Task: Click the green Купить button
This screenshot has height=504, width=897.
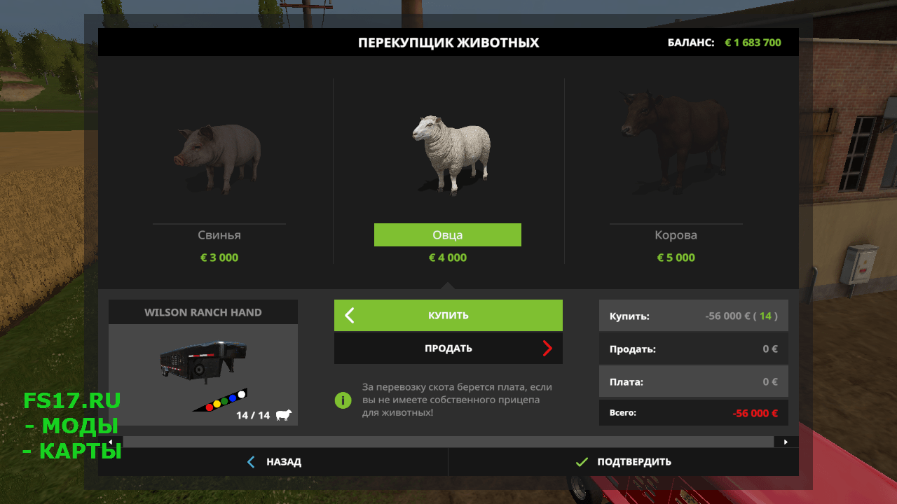Action: point(448,316)
